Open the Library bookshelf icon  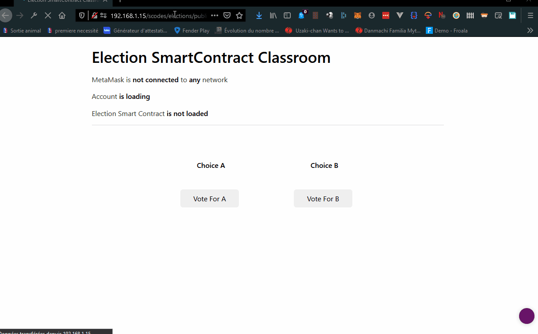coord(273,15)
